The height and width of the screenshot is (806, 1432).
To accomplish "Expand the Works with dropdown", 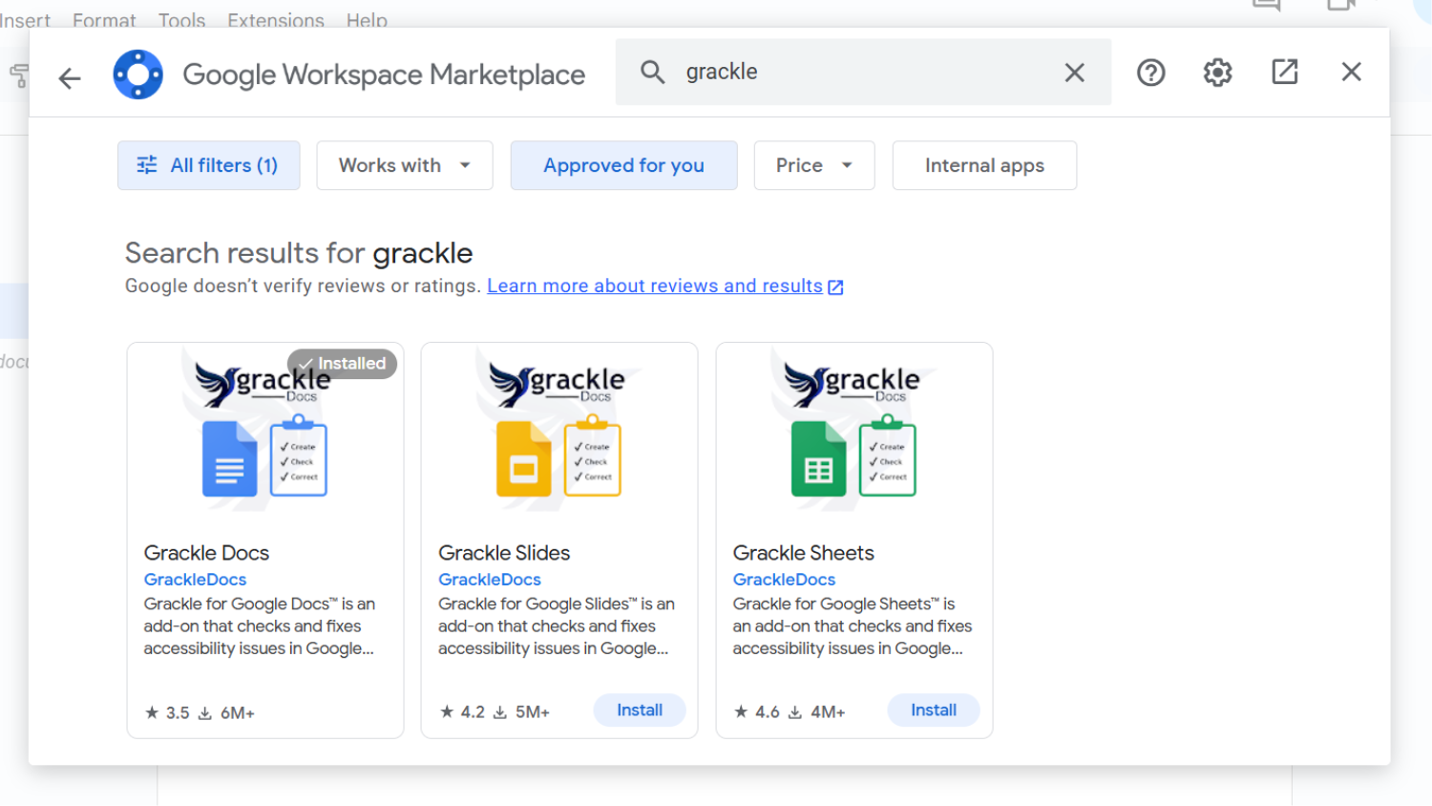I will click(x=404, y=165).
